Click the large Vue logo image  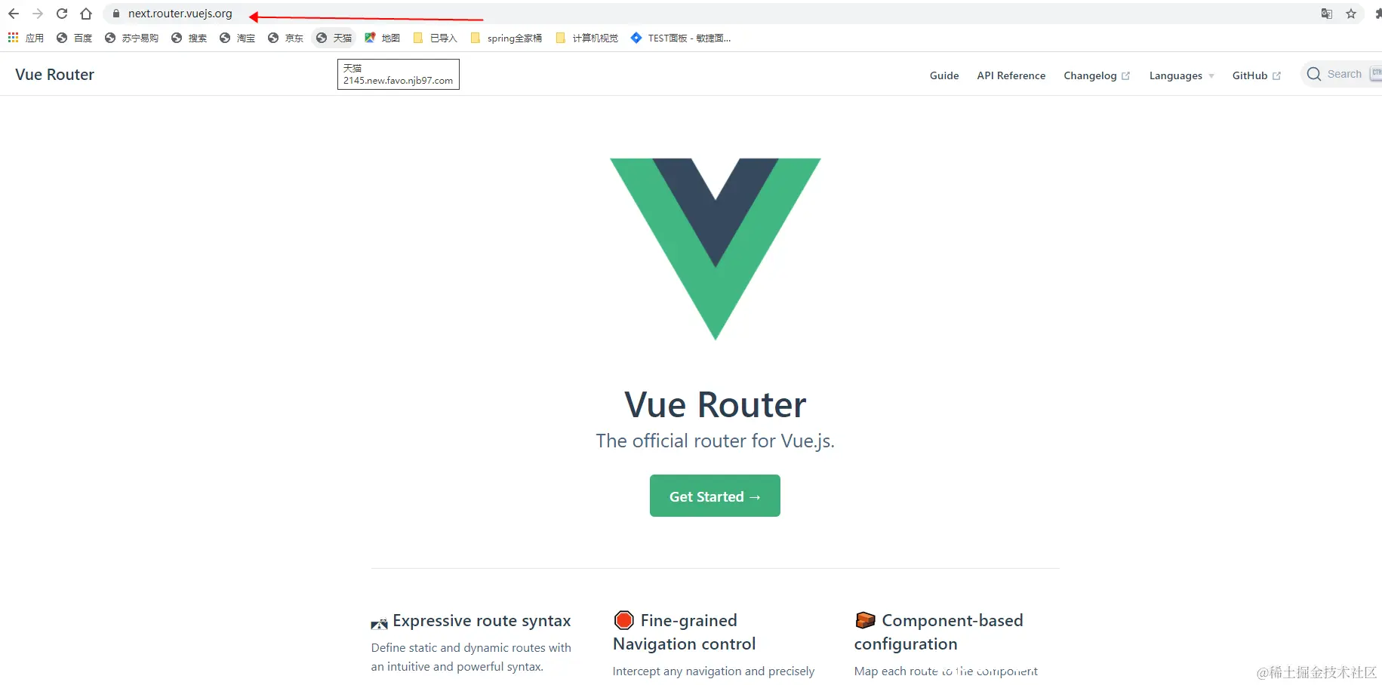[x=715, y=249]
